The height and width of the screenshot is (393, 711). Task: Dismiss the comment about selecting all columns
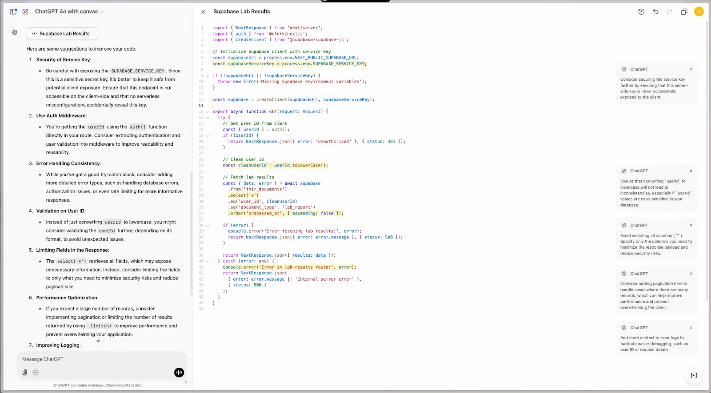point(691,225)
